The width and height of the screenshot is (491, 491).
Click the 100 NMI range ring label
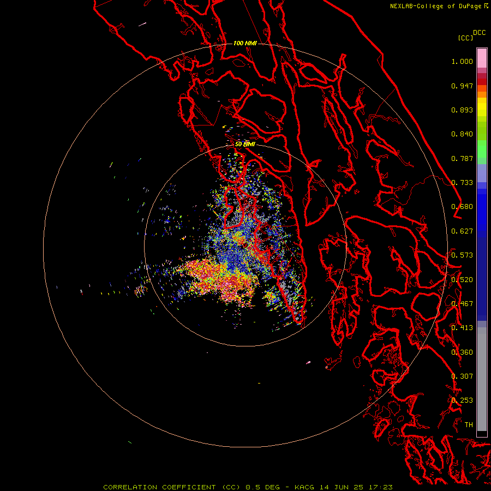pos(245,43)
